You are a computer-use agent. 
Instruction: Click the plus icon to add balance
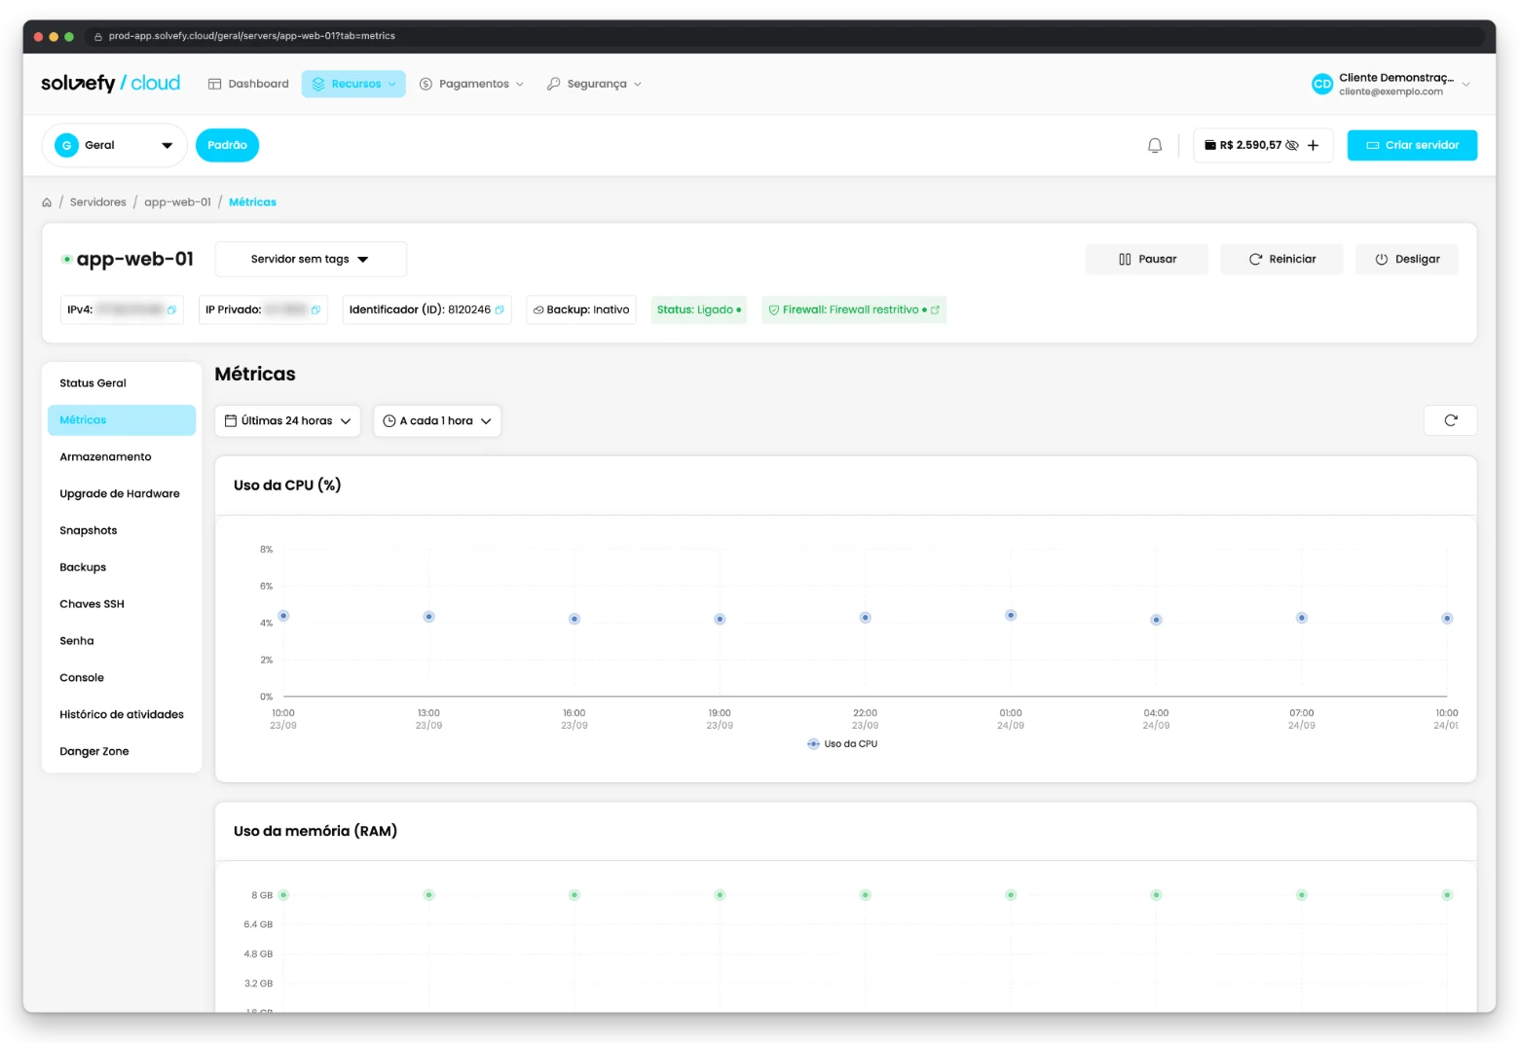pyautogui.click(x=1313, y=145)
